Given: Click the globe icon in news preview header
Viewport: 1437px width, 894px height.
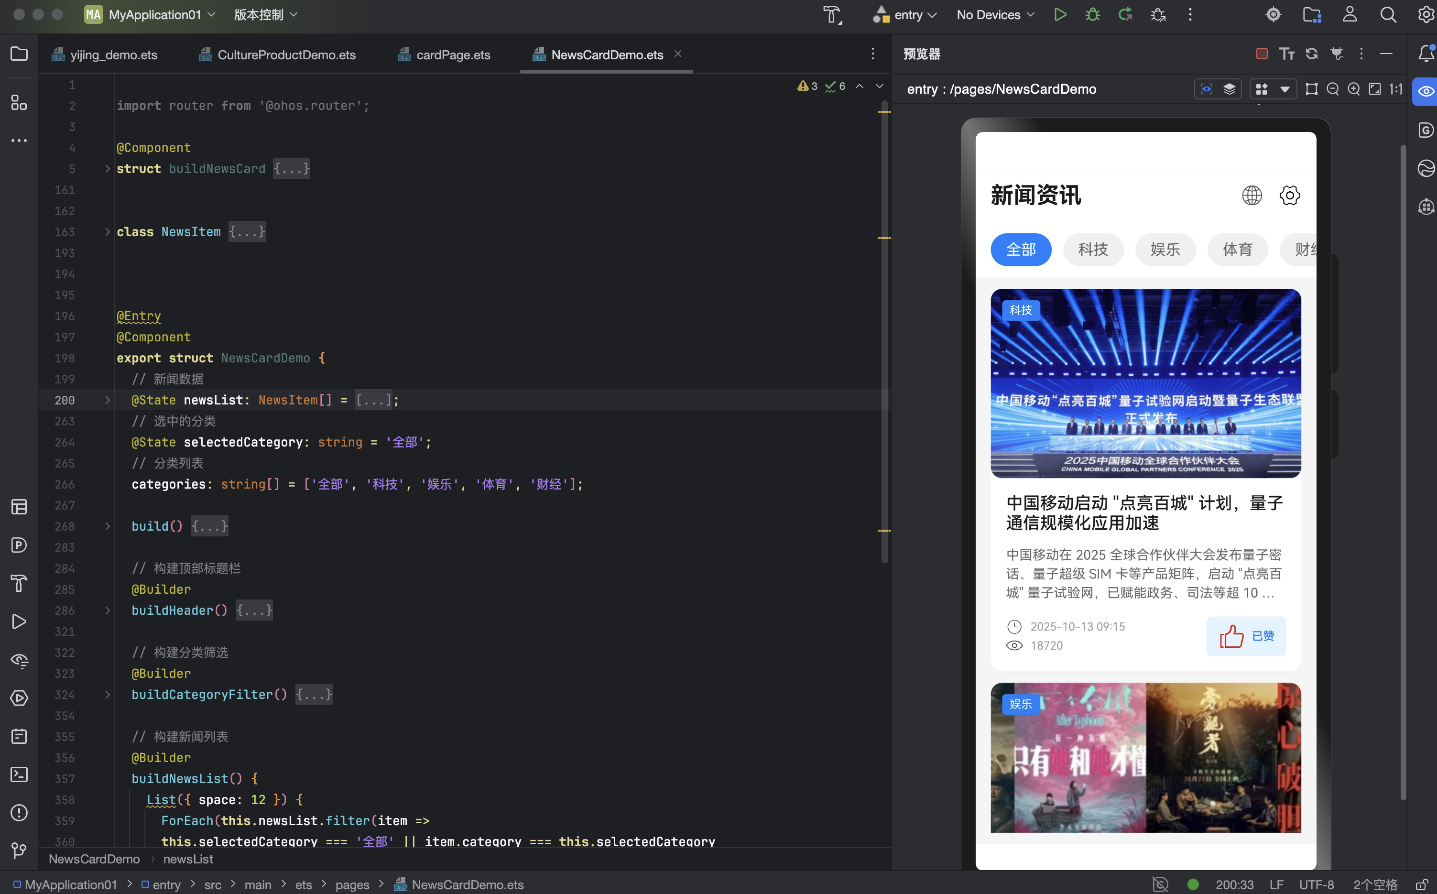Looking at the screenshot, I should [1252, 195].
